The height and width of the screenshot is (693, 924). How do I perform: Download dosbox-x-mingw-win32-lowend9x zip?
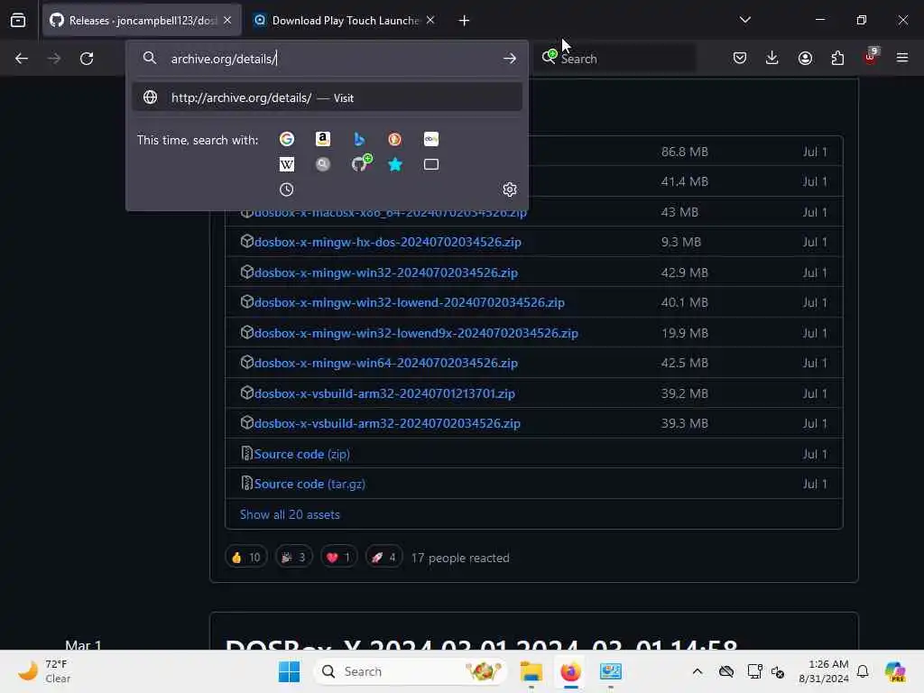(416, 333)
